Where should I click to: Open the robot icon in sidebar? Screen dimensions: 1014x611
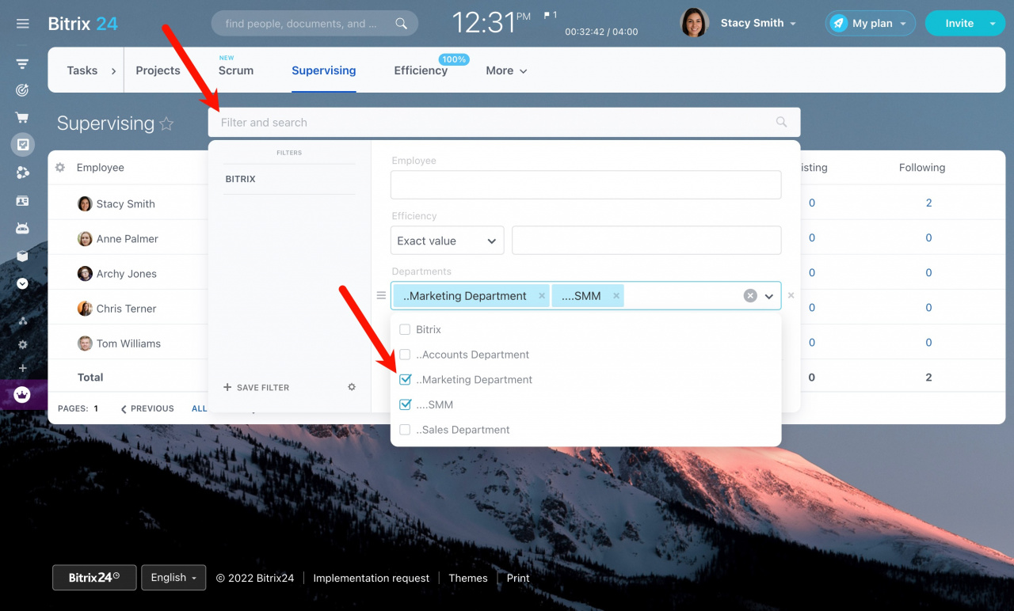coord(22,228)
